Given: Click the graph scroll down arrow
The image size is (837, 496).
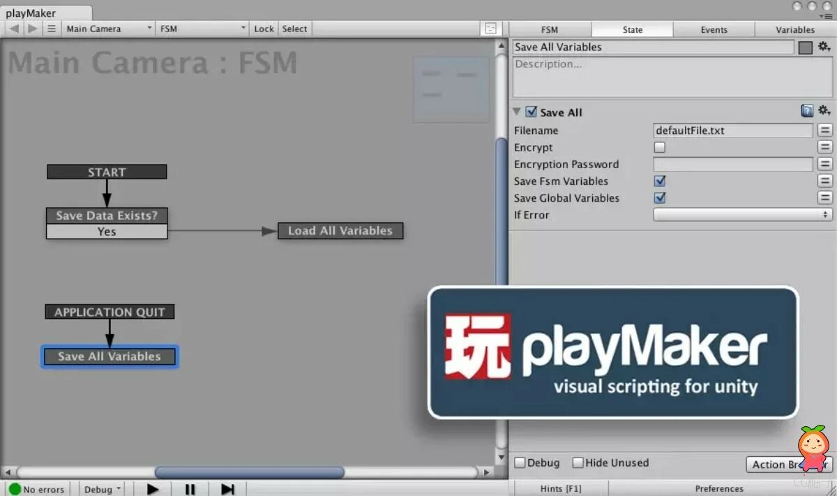Looking at the screenshot, I should pyautogui.click(x=501, y=458).
